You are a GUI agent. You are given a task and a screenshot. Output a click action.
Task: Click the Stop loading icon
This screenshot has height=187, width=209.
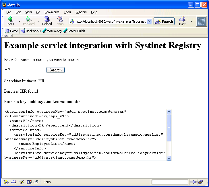60,21
